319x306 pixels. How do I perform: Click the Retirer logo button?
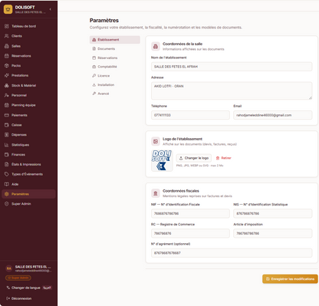coord(224,158)
